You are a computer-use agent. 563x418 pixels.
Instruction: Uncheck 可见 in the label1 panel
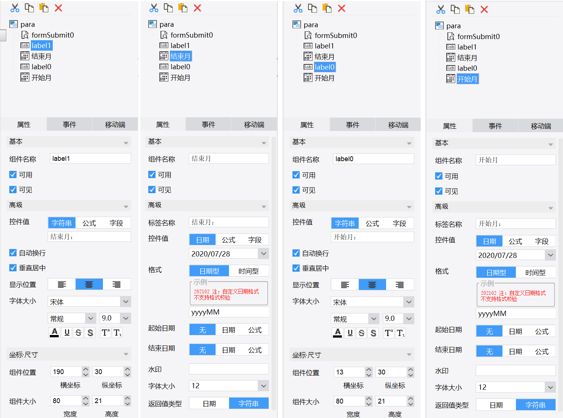tap(13, 189)
